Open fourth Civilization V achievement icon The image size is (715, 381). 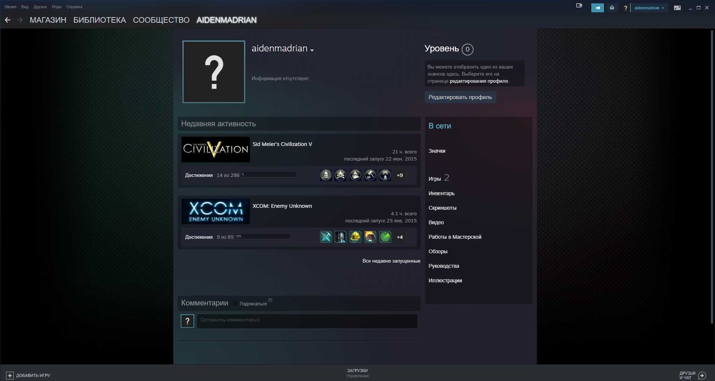[370, 175]
